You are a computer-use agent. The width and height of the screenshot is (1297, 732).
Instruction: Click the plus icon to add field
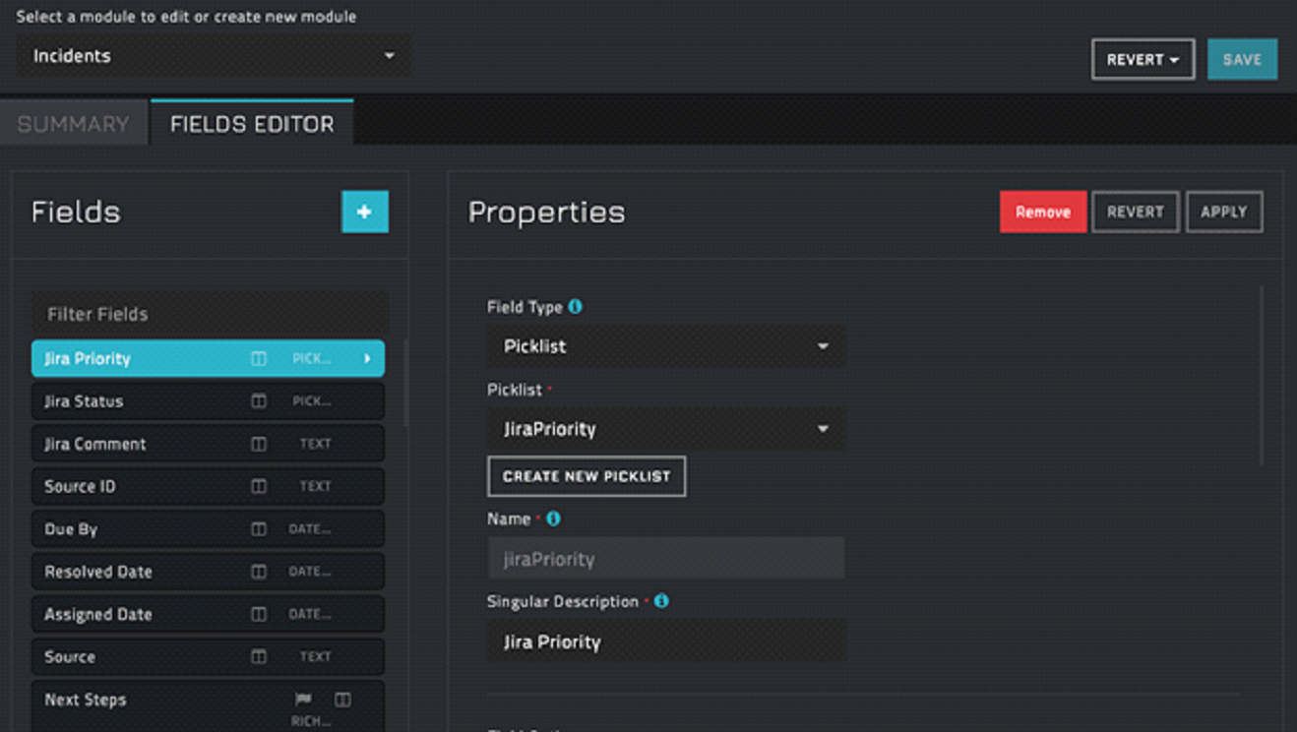pos(364,212)
